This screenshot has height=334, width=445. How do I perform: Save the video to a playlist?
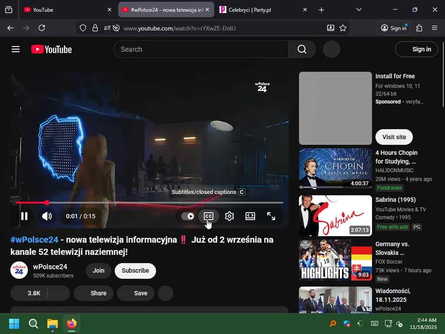pos(136,293)
